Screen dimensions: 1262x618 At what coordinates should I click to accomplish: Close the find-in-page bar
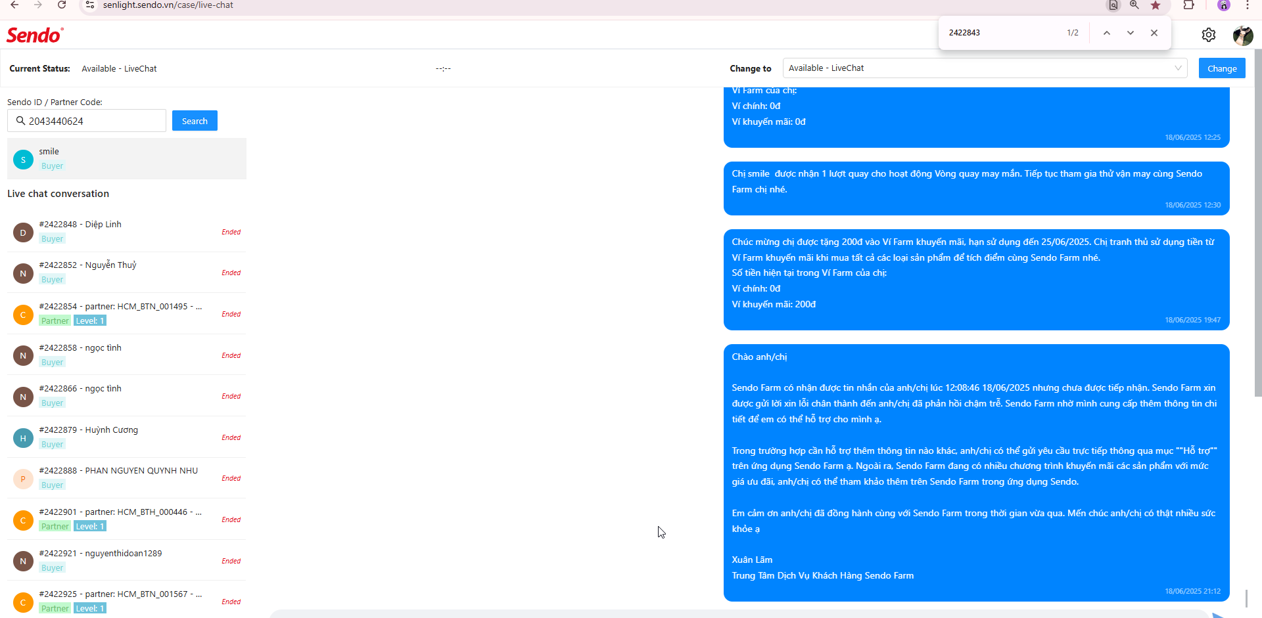pyautogui.click(x=1154, y=33)
